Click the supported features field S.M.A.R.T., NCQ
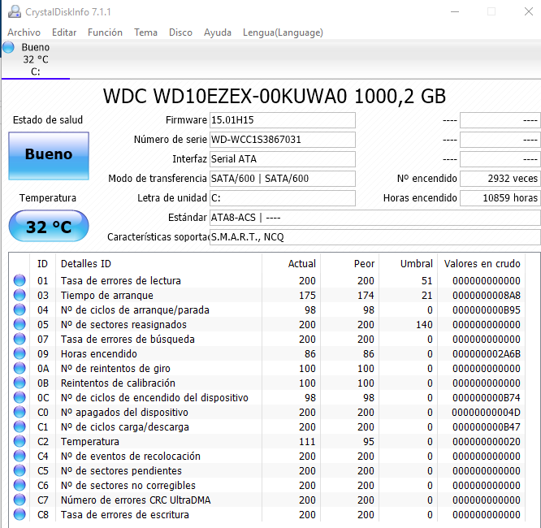Viewport: 541px width, 528px height. [375, 237]
